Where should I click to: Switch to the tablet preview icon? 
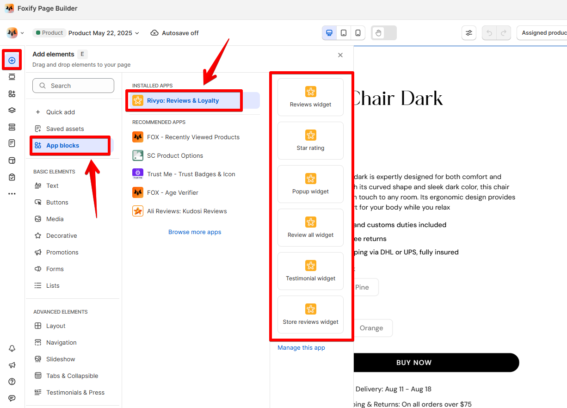(x=344, y=33)
